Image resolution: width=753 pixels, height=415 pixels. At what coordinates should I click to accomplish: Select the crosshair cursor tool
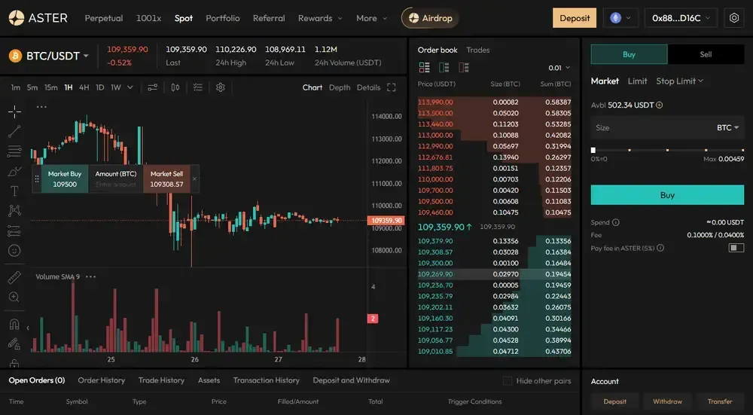(14, 112)
